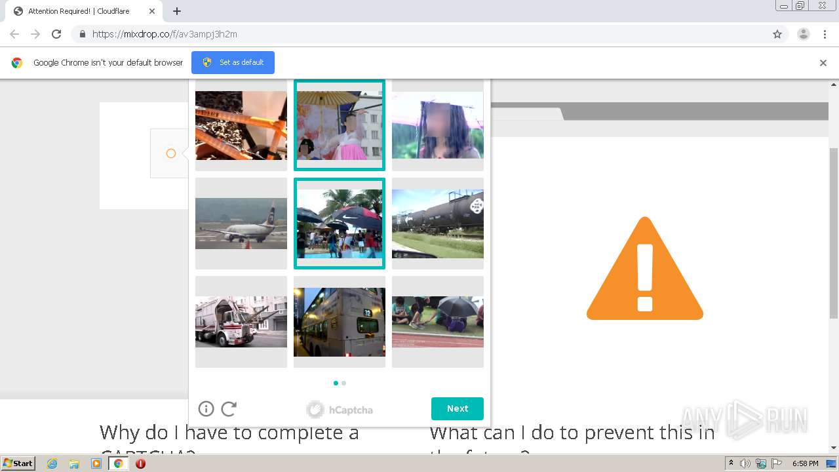Click the orange warning triangle graphic
This screenshot has height=472, width=839.
point(645,269)
